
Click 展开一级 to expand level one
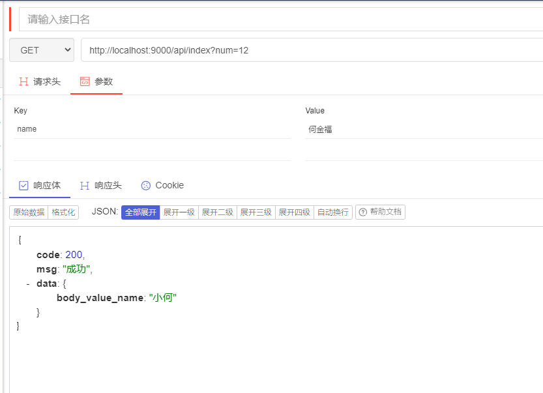179,212
